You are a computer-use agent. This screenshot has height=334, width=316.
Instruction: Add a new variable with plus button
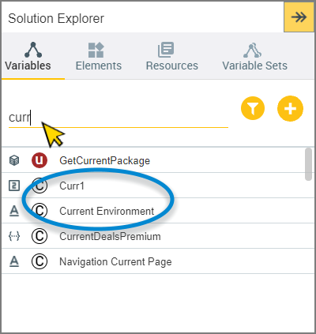point(290,108)
